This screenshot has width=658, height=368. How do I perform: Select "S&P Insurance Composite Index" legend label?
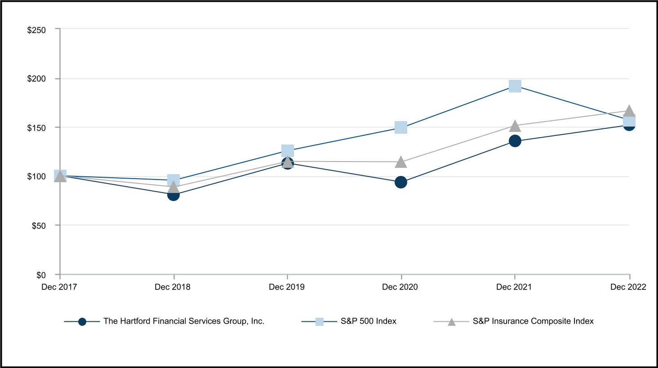[533, 321]
